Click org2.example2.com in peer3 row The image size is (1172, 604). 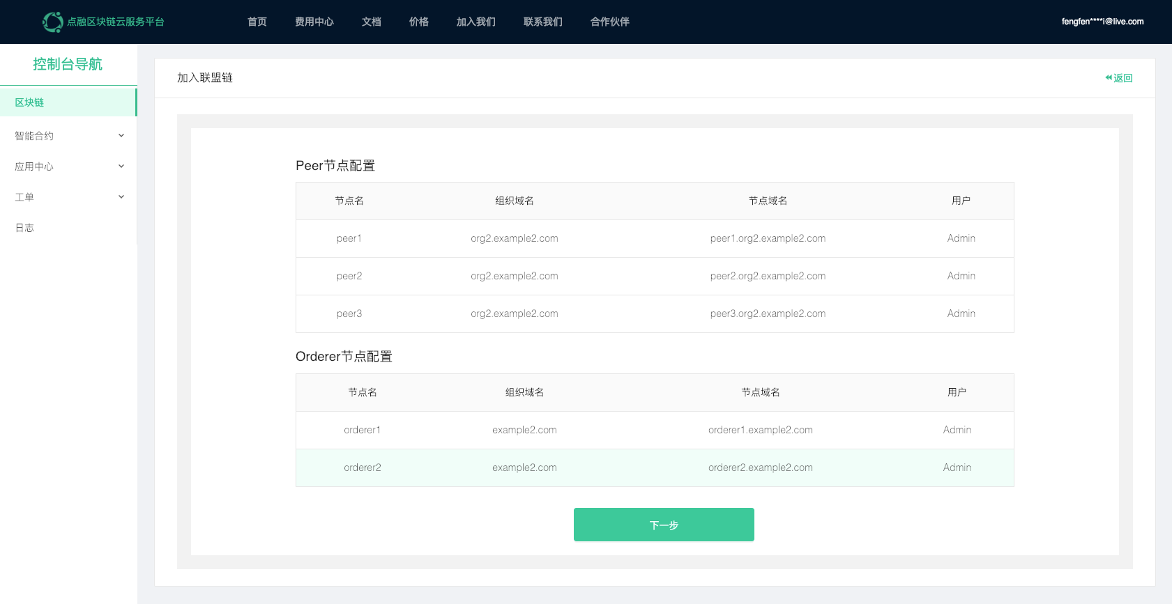coord(515,313)
